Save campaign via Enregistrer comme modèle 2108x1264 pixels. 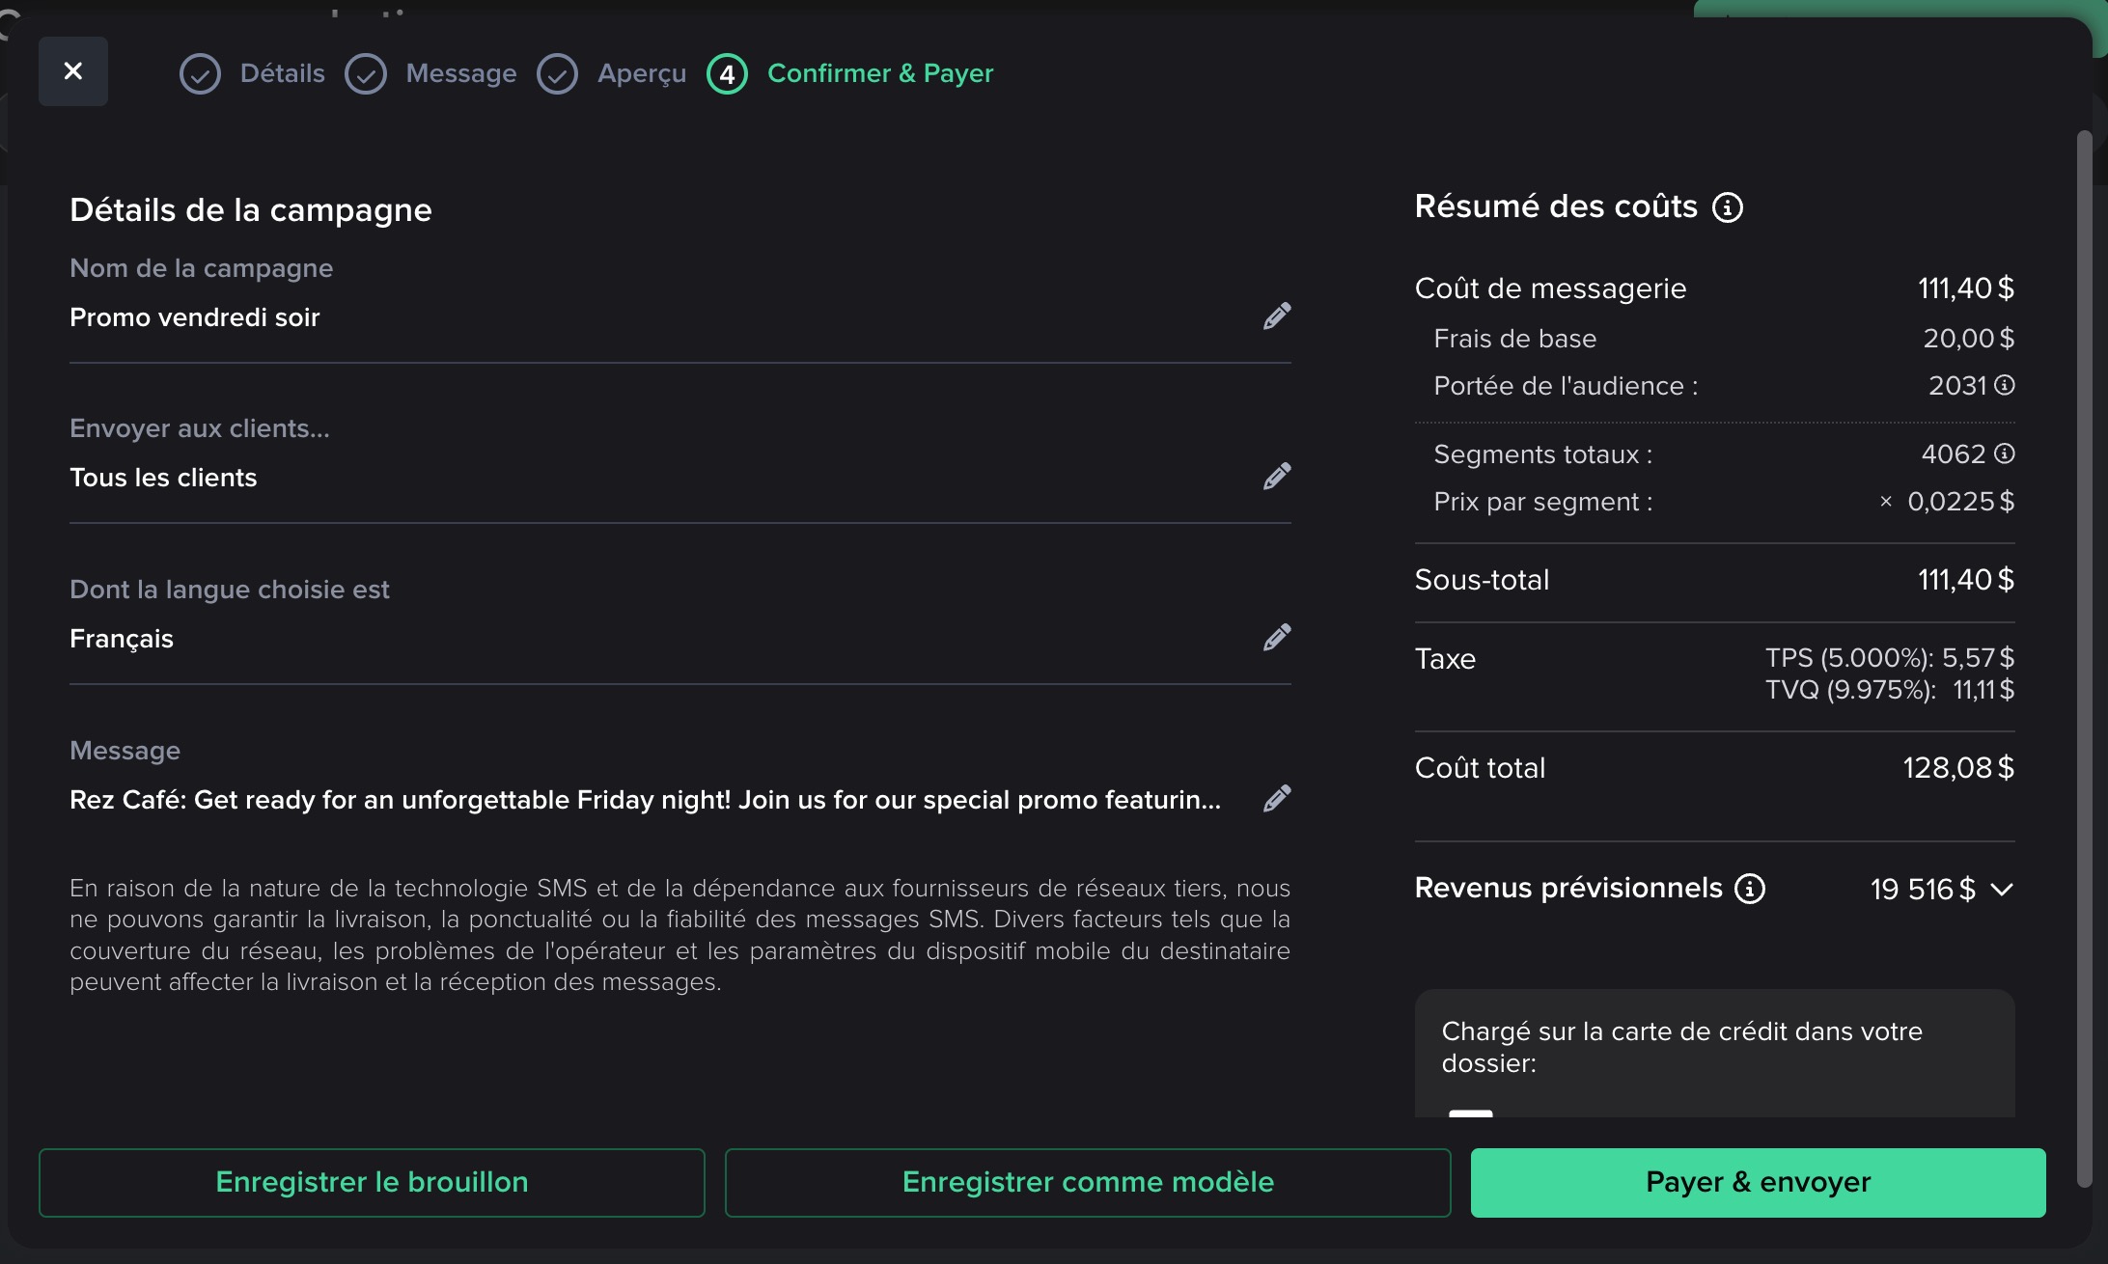(x=1088, y=1182)
